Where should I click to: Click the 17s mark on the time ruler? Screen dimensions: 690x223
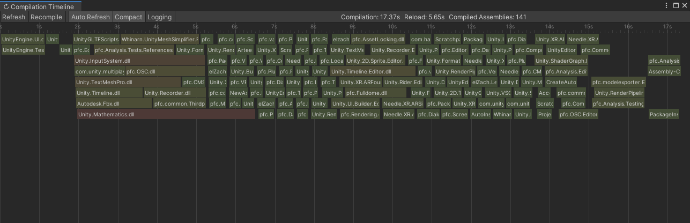[667, 26]
